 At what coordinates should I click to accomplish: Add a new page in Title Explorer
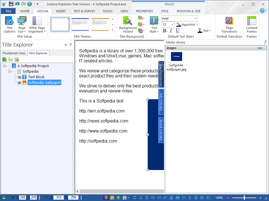(17, 60)
